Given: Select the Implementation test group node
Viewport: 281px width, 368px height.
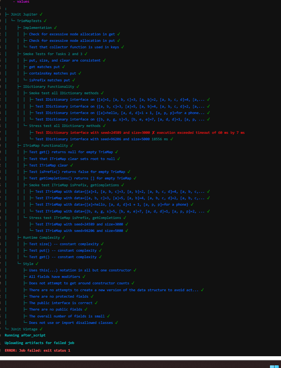Looking at the screenshot, I should [37, 28].
